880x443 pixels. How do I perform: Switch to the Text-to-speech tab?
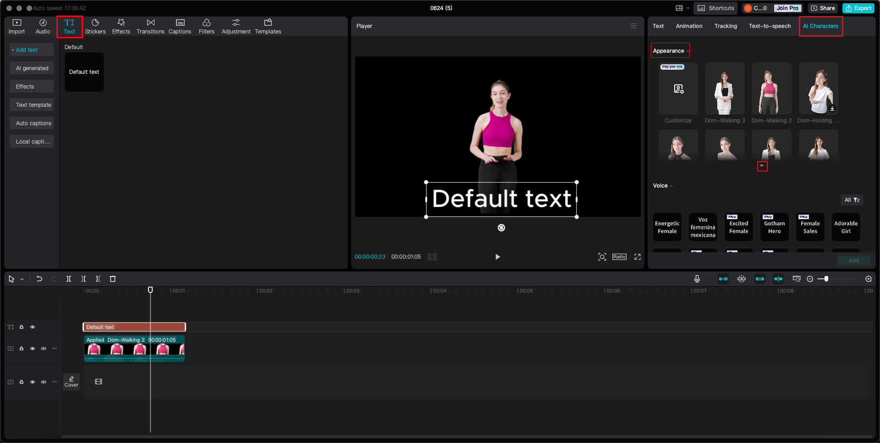coord(770,26)
